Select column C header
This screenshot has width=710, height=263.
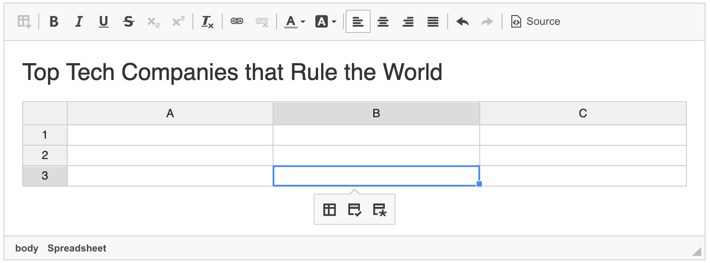coord(583,113)
